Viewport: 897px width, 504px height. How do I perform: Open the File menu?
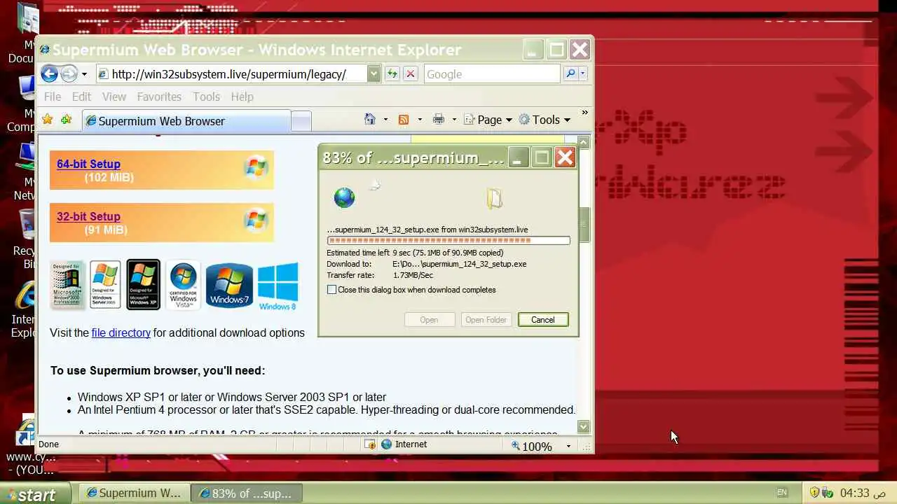click(53, 97)
